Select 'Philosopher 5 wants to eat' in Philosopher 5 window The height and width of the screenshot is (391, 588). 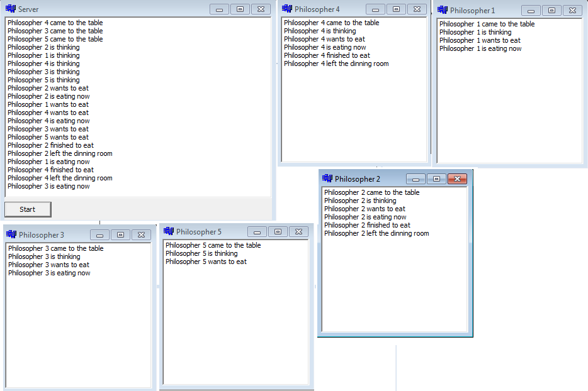[206, 262]
